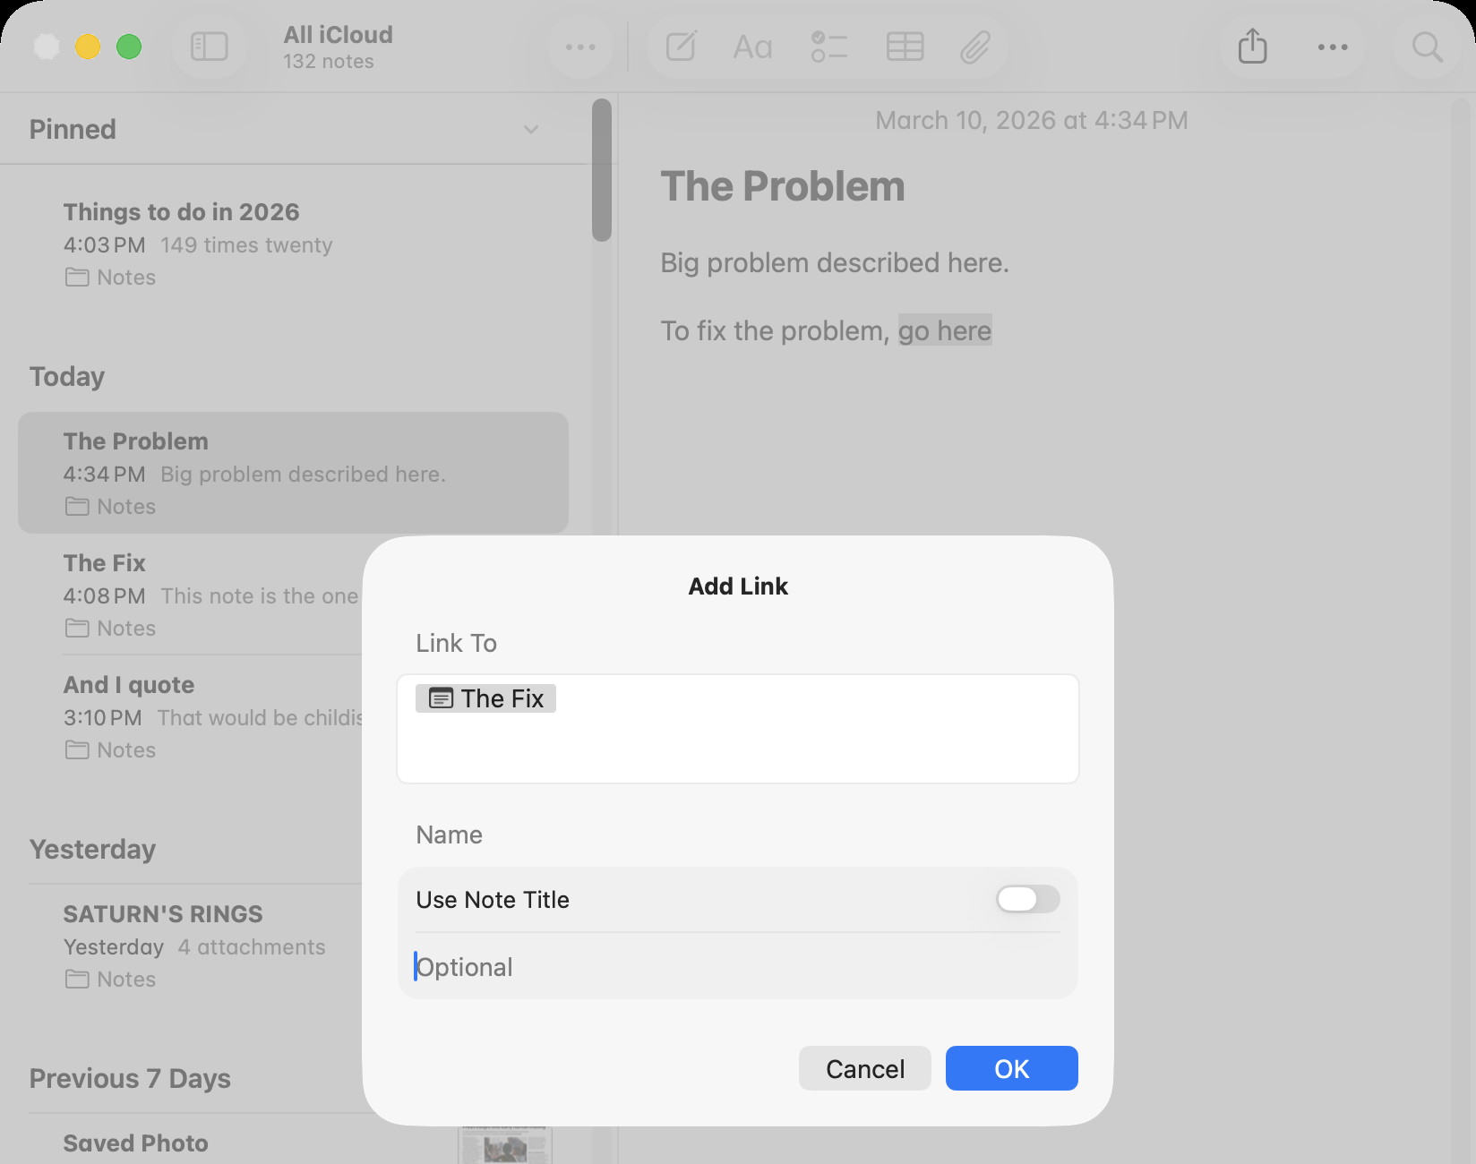The height and width of the screenshot is (1164, 1476).
Task: Open the share icon in the toolbar
Action: [x=1252, y=47]
